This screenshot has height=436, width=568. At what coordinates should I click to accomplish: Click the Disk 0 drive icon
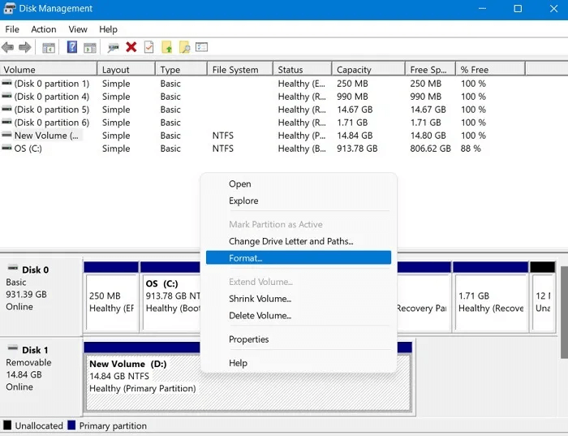point(13,268)
